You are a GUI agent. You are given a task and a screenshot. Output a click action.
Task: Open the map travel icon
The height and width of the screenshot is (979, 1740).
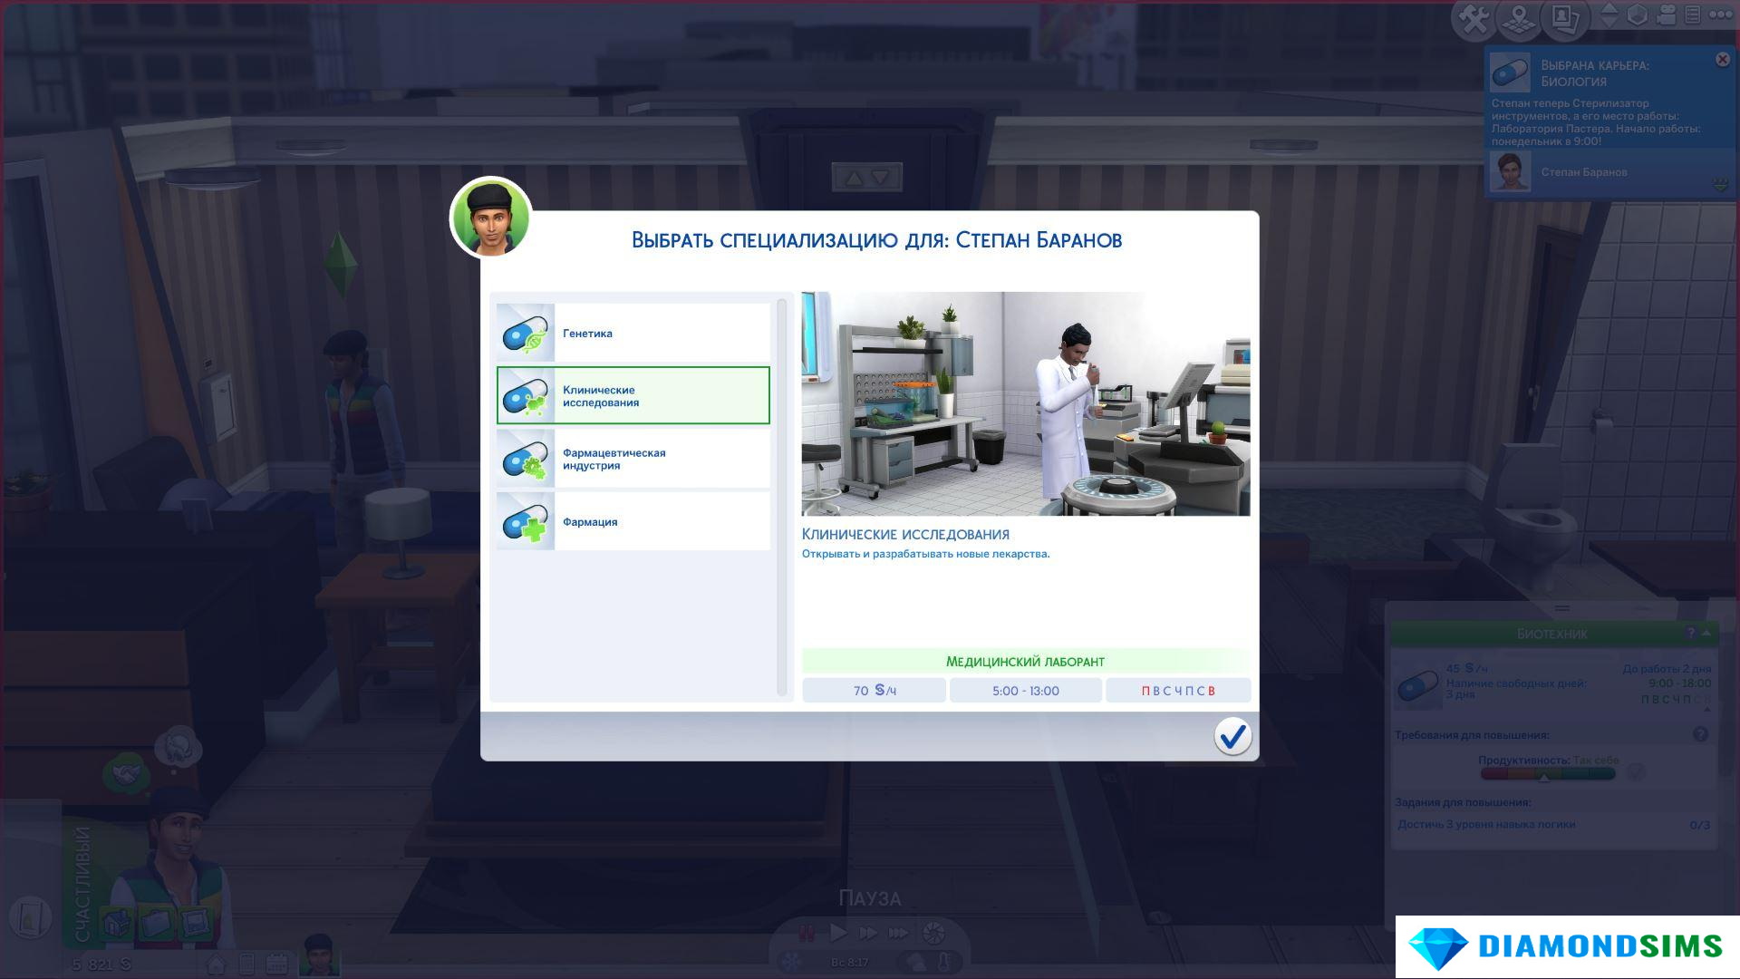pyautogui.click(x=1519, y=18)
